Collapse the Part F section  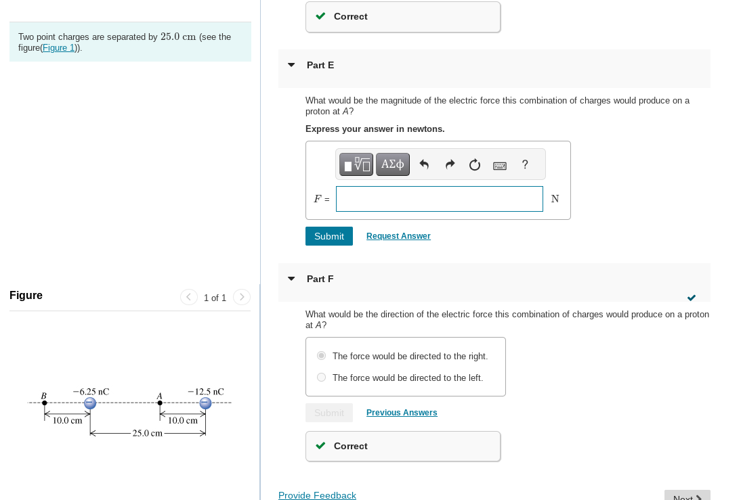coord(291,278)
